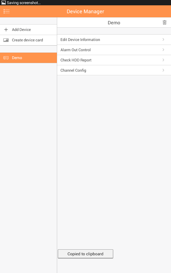Expand Channel Config chevron arrow
The image size is (171, 273).
click(163, 70)
